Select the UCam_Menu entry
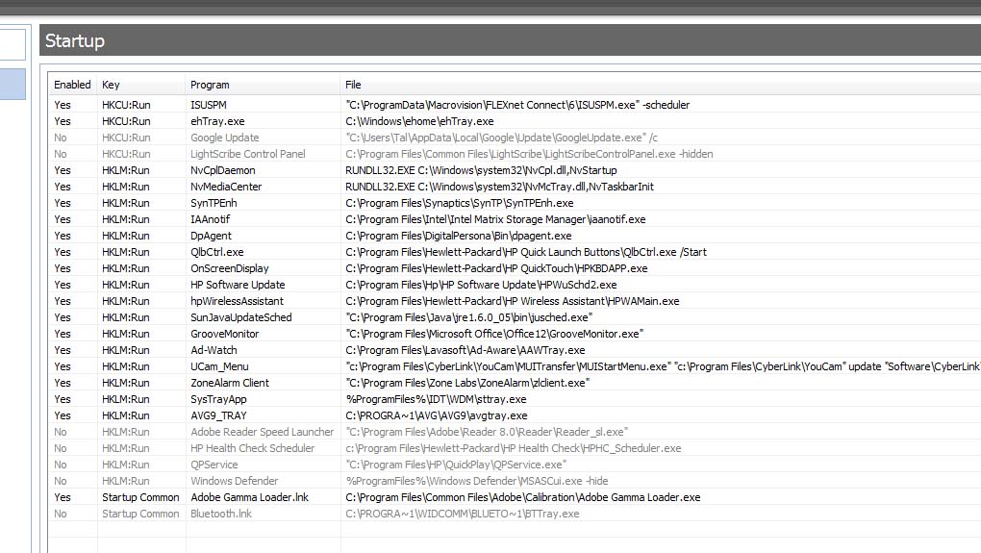 (219, 366)
